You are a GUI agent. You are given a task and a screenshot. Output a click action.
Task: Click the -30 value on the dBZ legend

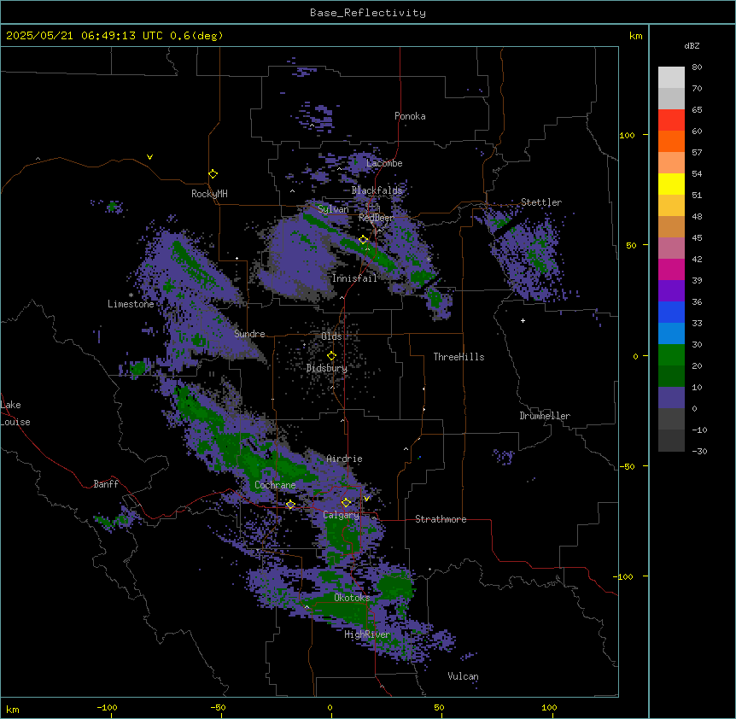click(x=699, y=451)
